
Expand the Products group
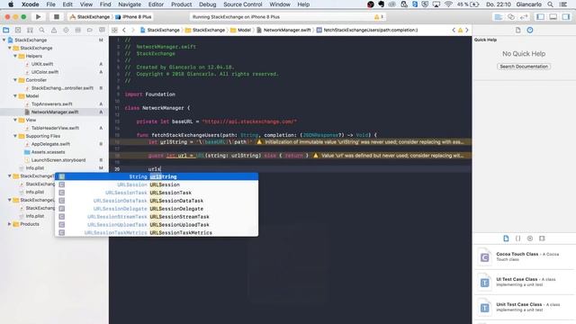click(10, 224)
